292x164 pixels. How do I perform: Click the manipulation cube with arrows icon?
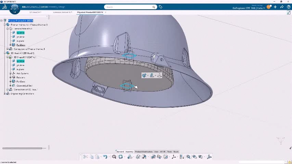click(x=159, y=157)
